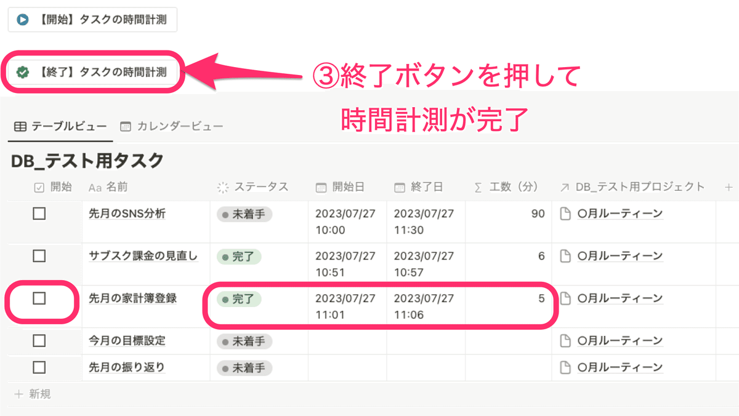Click the table icon beside テーブルビュー
This screenshot has height=416, width=739.
coord(20,126)
